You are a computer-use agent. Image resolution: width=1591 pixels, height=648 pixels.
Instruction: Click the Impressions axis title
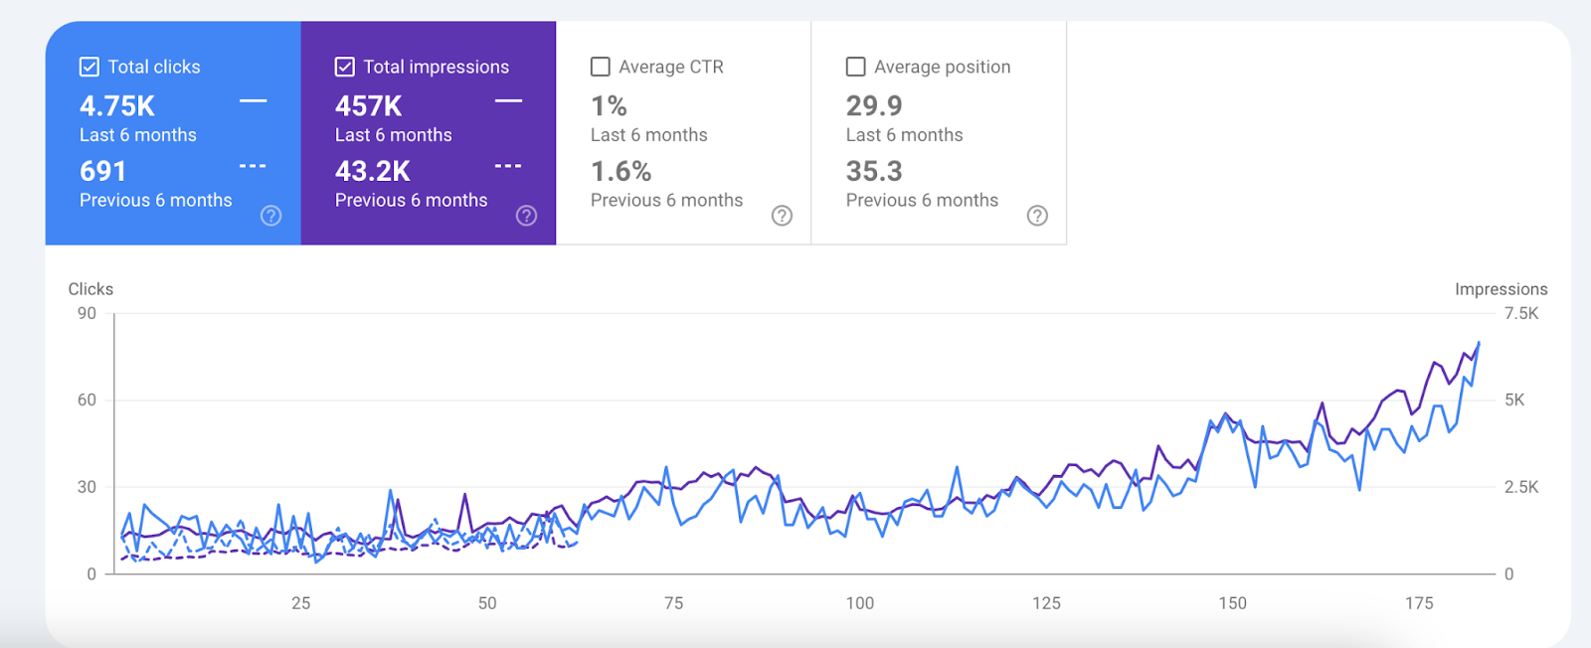point(1501,289)
